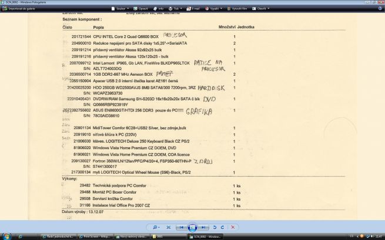
Task: Delete the picture with the red X
Action: tap(233, 227)
